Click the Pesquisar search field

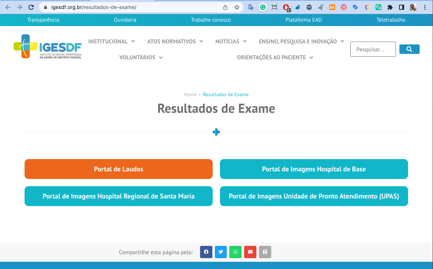click(373, 49)
